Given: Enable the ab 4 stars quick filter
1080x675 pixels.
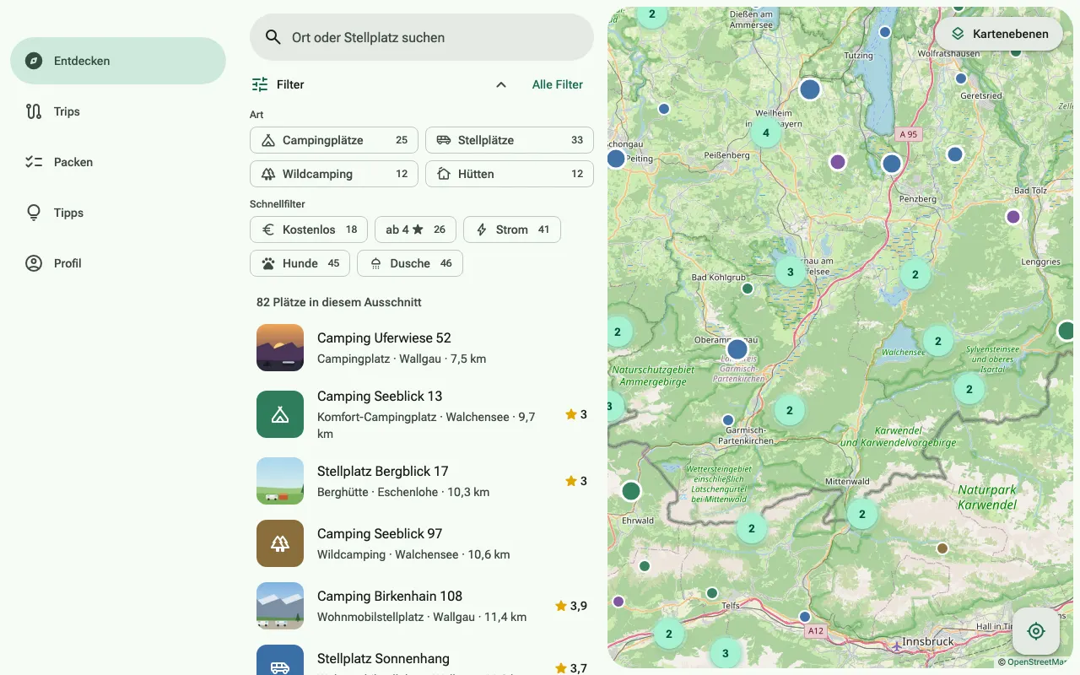Looking at the screenshot, I should (415, 229).
